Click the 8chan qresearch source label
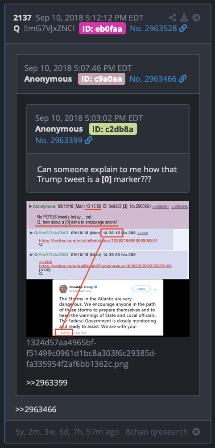Image resolution: width=215 pixels, height=448 pixels. click(x=157, y=431)
